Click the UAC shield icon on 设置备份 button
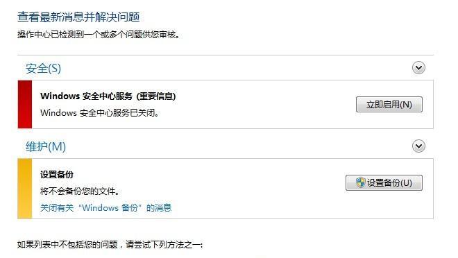Screen dimensions: 458x258 (361, 182)
